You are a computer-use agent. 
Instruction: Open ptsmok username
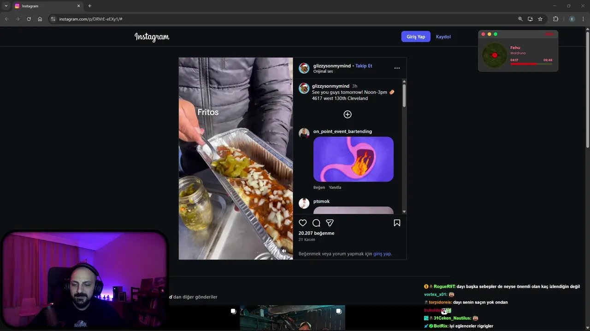pos(321,201)
